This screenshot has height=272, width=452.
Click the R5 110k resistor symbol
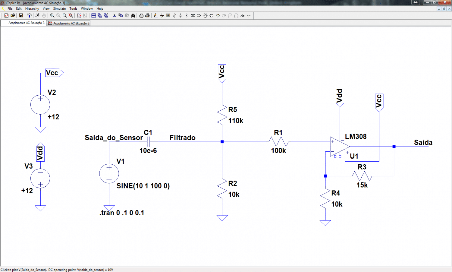click(x=222, y=115)
